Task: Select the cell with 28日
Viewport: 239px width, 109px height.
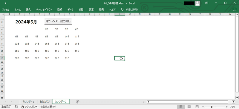Action: [x=39, y=58]
